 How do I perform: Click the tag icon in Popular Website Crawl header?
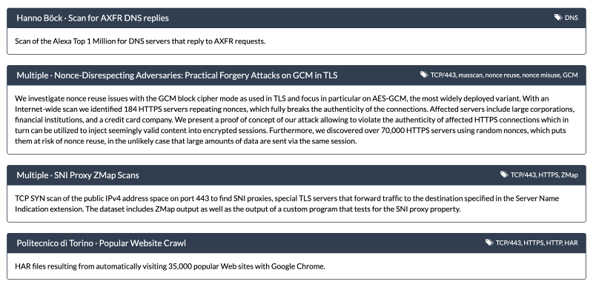(489, 243)
